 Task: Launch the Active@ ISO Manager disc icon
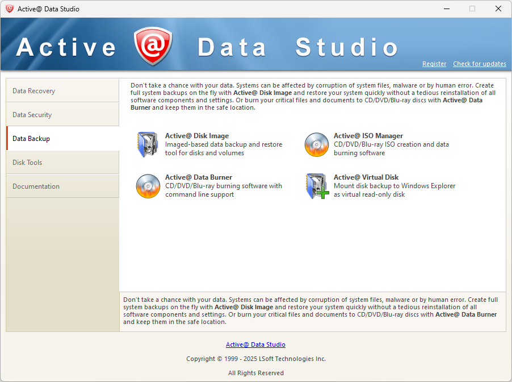pos(316,144)
